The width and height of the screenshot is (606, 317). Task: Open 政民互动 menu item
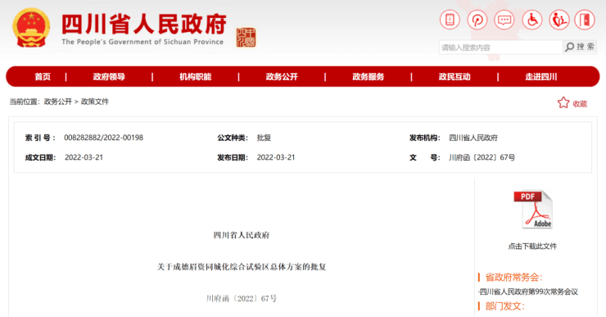454,76
